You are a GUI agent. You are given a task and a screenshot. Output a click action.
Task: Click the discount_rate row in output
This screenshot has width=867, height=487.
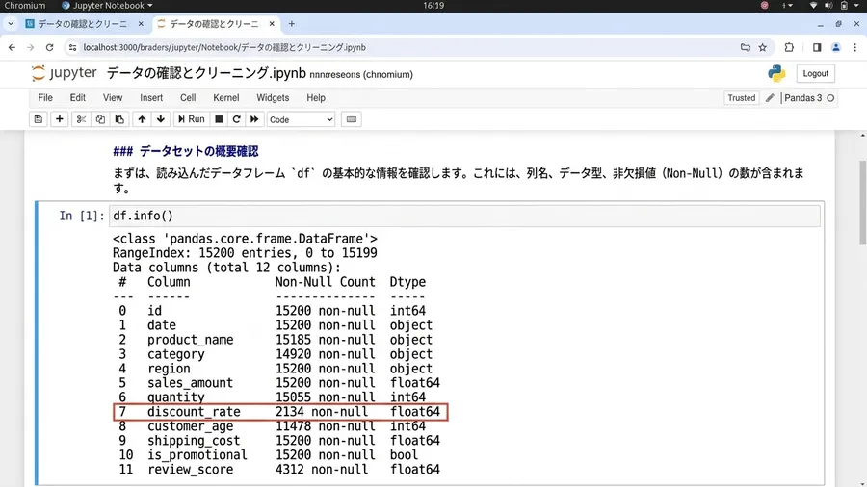tap(279, 412)
